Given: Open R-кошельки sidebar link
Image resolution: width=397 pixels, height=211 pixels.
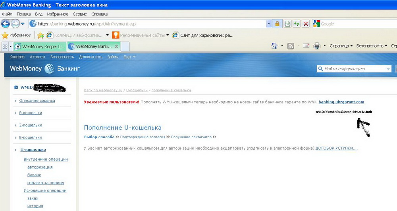Looking at the screenshot, I should (x=31, y=113).
